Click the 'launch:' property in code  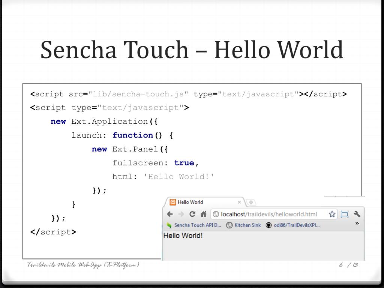[89, 135]
